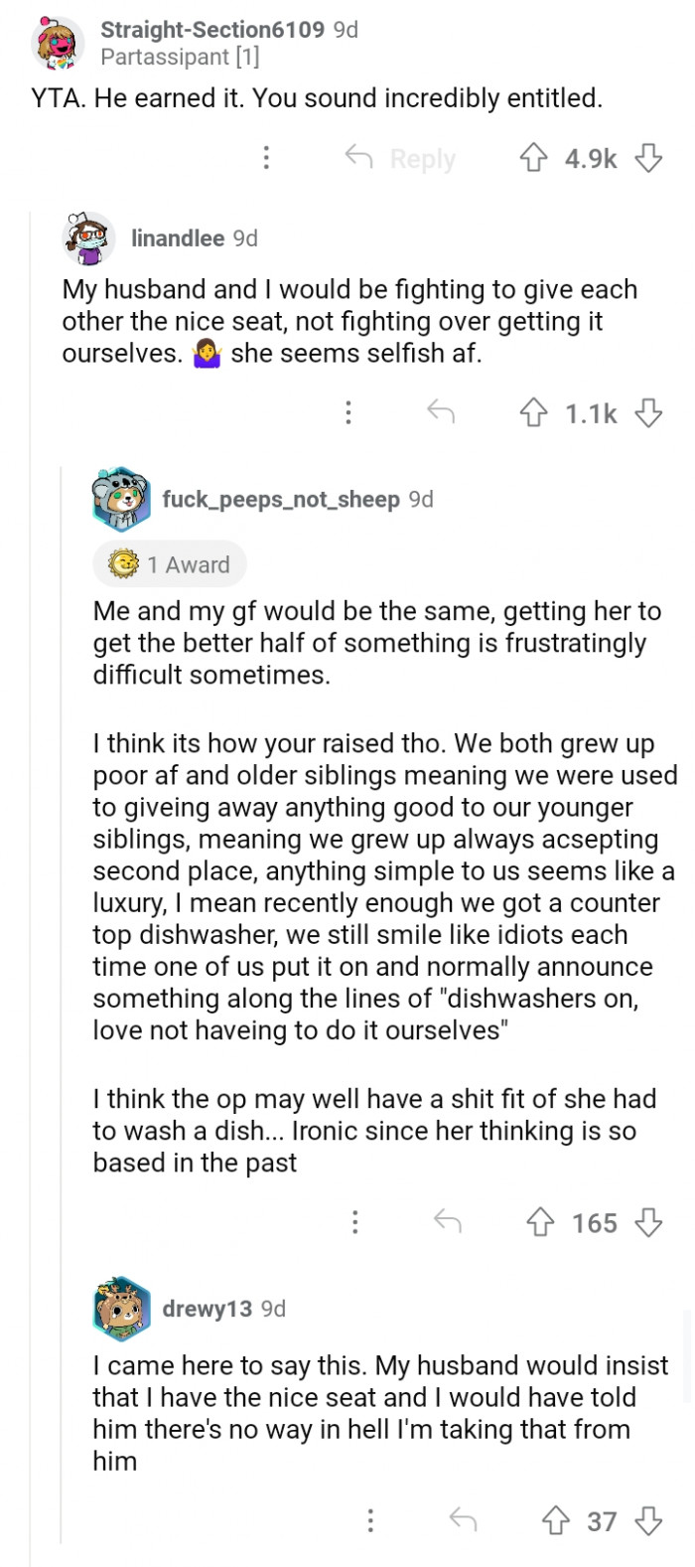Downvote drewy13's comment
The width and height of the screenshot is (695, 1567).
tap(648, 1520)
